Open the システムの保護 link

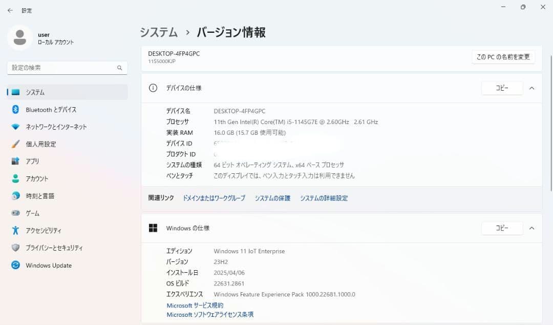coord(272,198)
